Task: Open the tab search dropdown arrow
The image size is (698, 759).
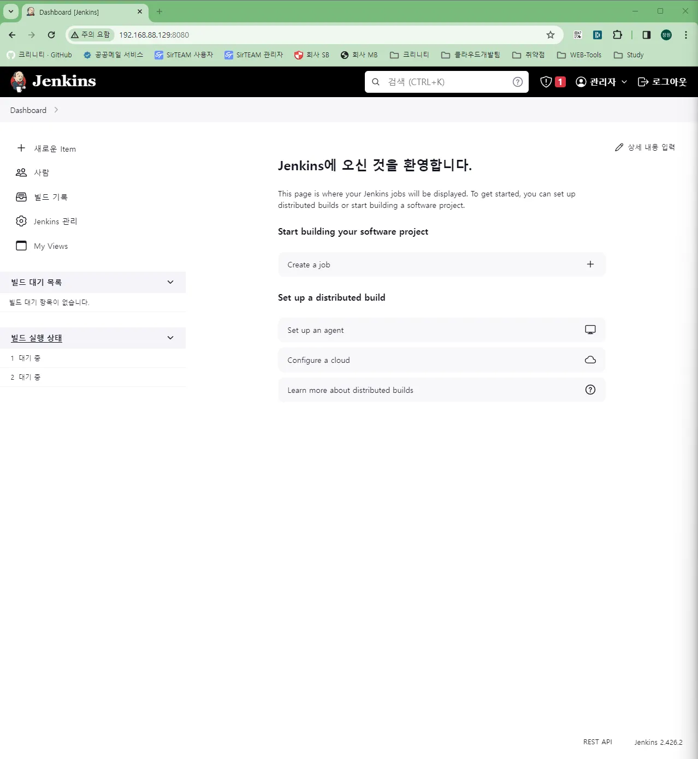Action: coord(11,11)
